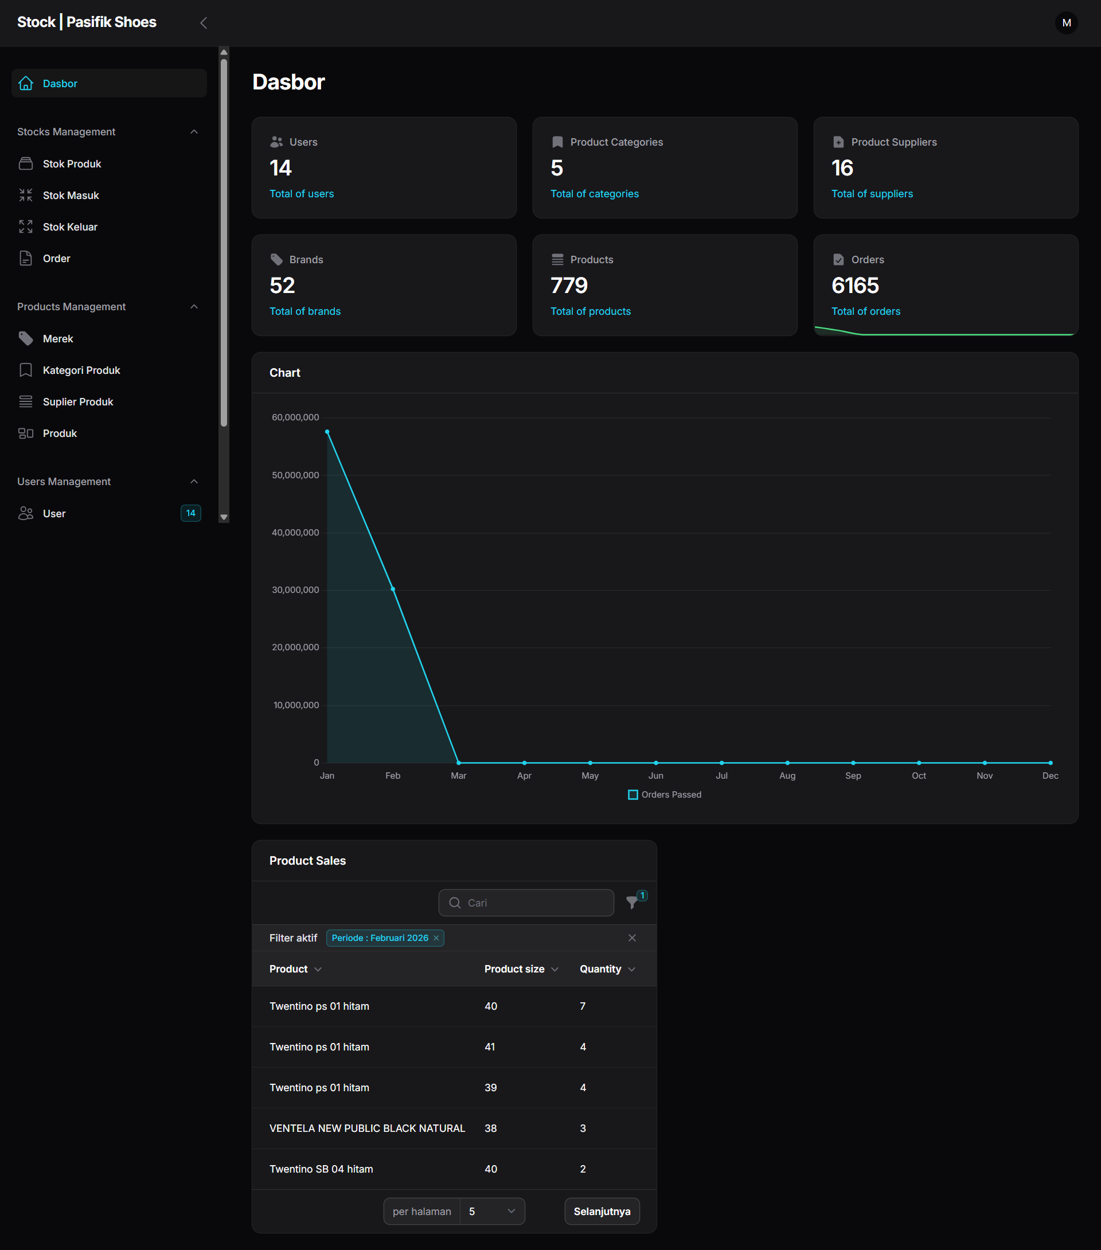Collapse the Stocks Management section
The width and height of the screenshot is (1101, 1250).
194,131
